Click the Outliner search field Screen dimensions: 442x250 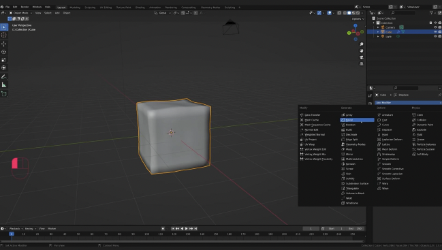click(403, 13)
